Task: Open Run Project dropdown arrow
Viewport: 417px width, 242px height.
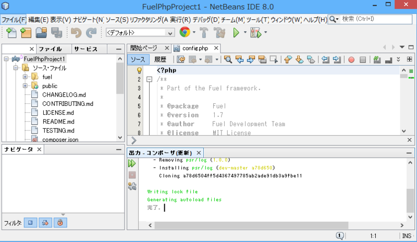Action: 245,32
